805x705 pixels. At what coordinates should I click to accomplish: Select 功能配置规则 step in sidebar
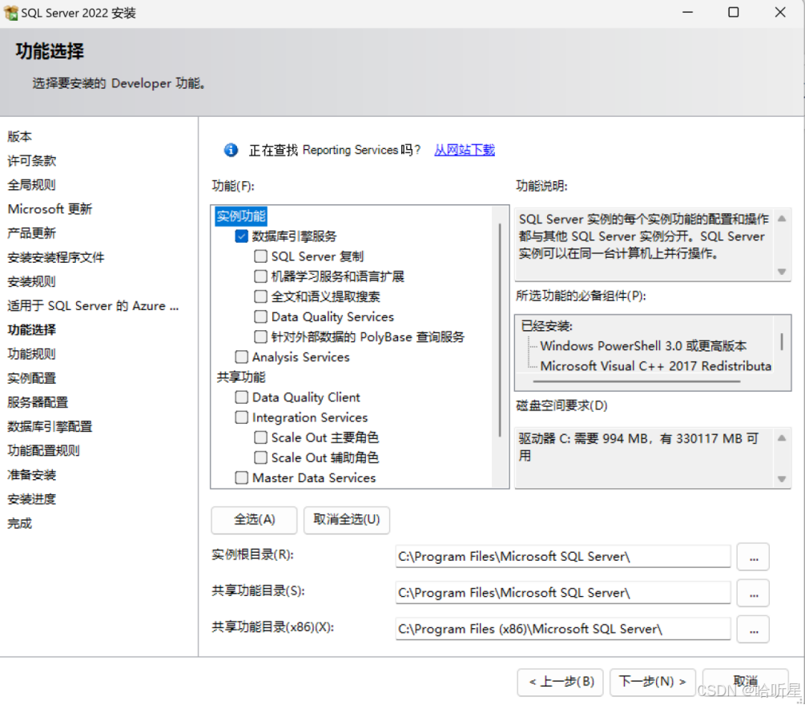point(43,451)
